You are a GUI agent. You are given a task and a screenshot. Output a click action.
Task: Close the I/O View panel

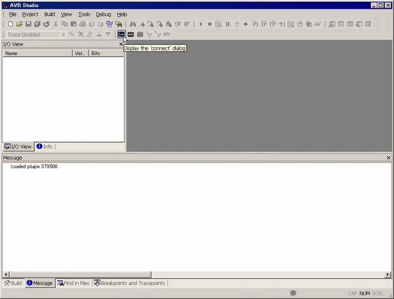121,44
